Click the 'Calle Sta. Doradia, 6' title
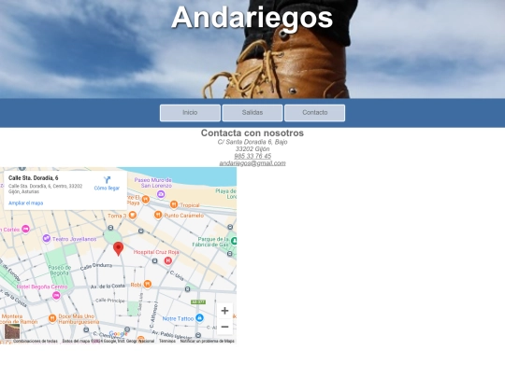 pyautogui.click(x=33, y=177)
